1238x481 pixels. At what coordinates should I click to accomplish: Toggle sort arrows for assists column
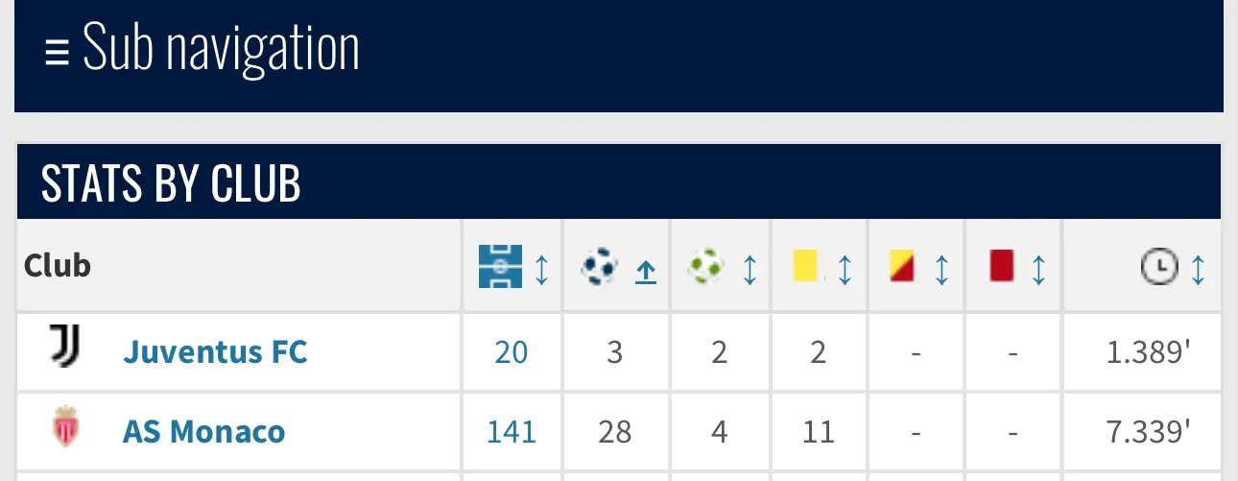pyautogui.click(x=750, y=270)
